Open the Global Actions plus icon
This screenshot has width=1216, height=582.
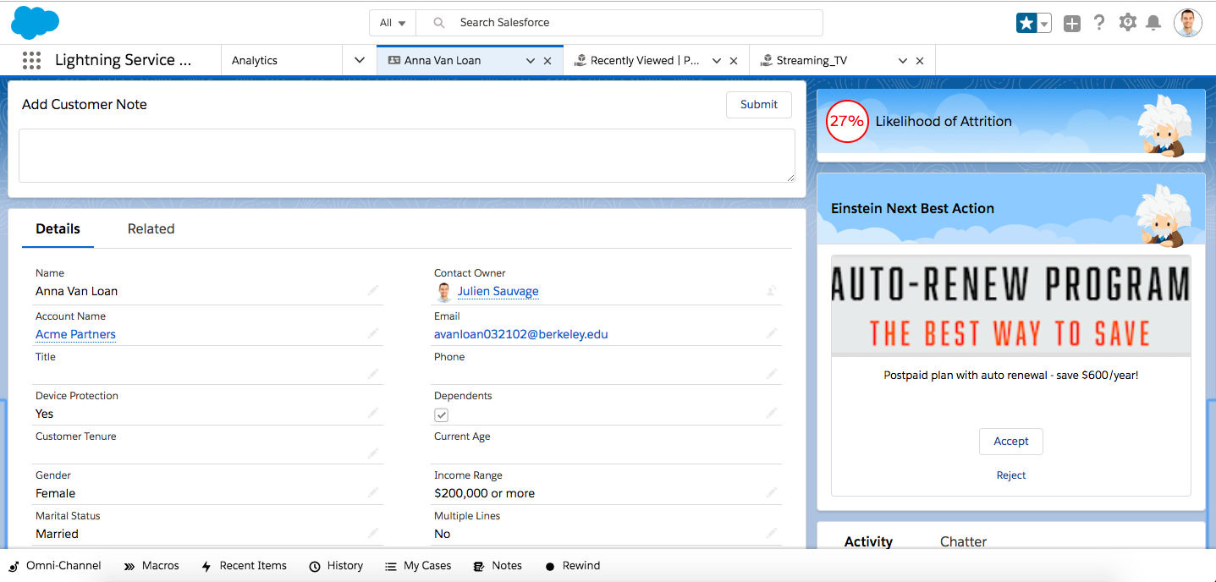click(x=1072, y=24)
